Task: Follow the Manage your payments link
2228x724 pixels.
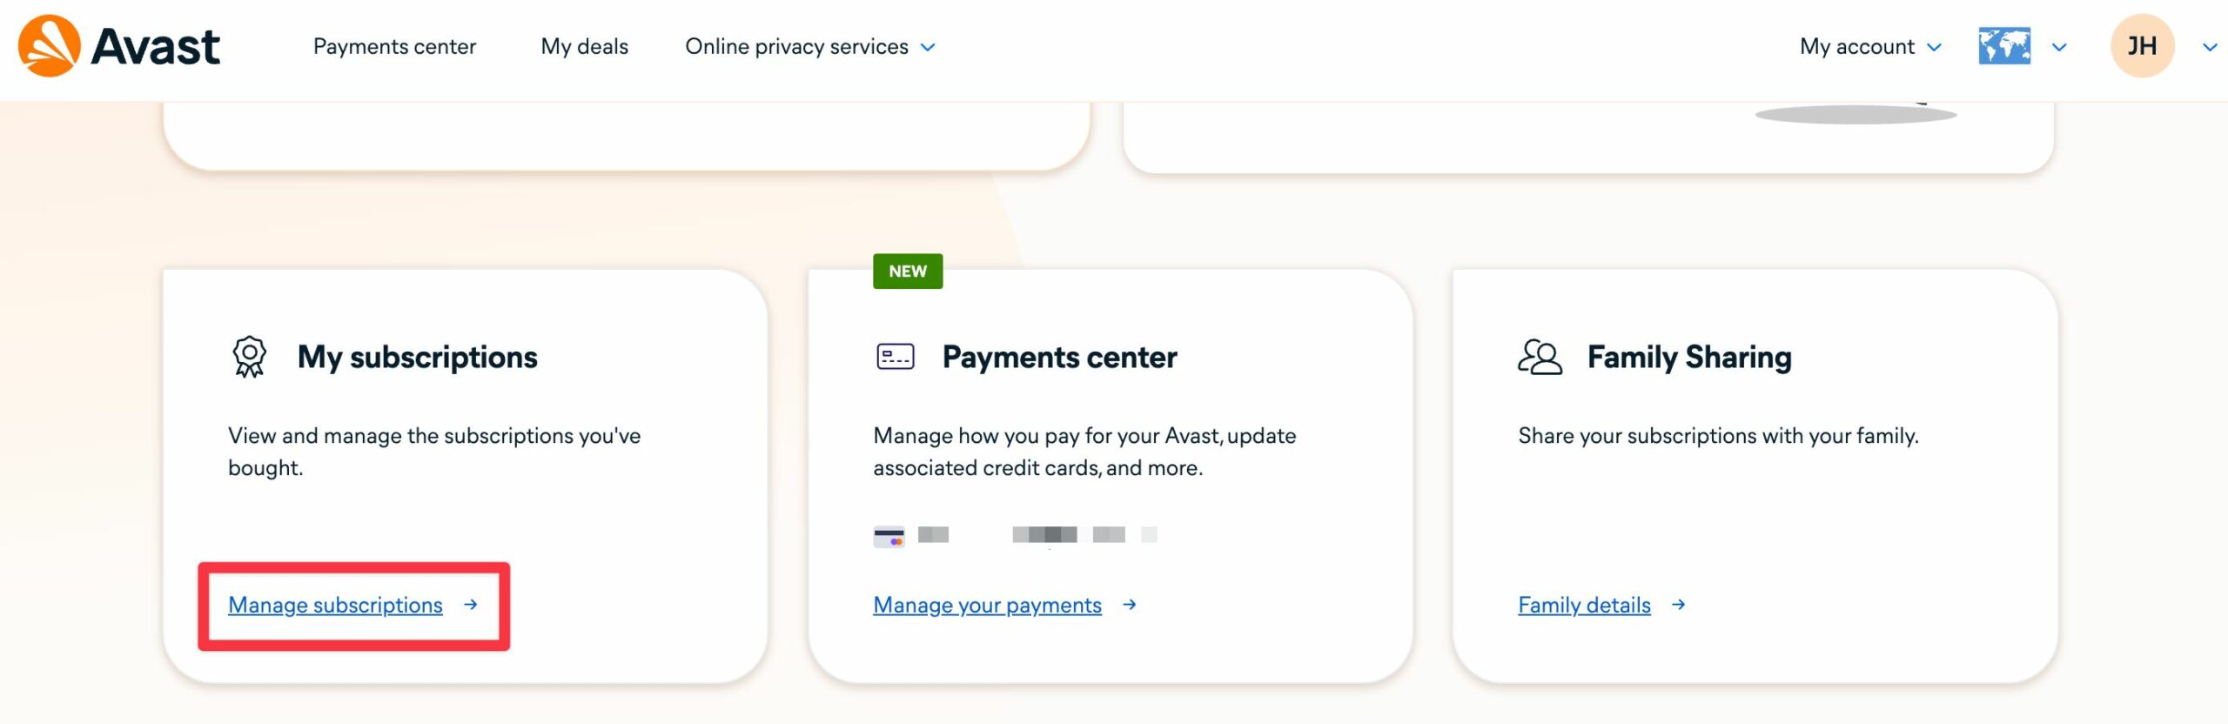Action: [x=987, y=605]
